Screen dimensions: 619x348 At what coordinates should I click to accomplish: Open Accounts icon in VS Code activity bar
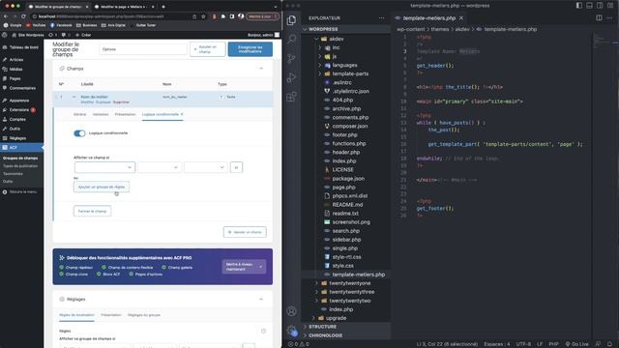click(291, 311)
